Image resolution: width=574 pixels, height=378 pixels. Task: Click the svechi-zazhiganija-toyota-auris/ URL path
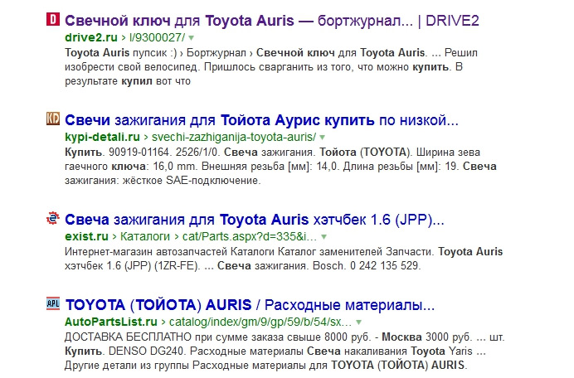coord(234,137)
